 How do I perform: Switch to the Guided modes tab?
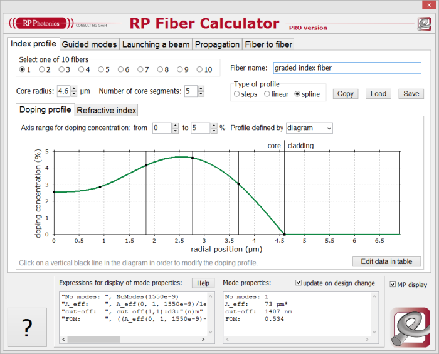(x=89, y=44)
